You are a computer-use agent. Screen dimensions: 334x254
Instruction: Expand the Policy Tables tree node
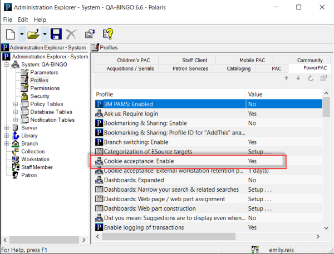16,104
